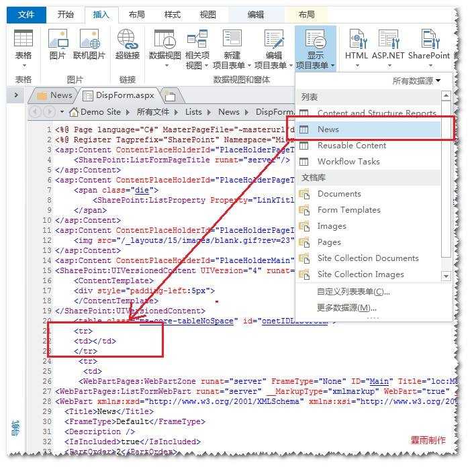Click code line <IsIncluded>true</IsIncluded>
Viewport: 470px width, 467px height.
(x=132, y=442)
